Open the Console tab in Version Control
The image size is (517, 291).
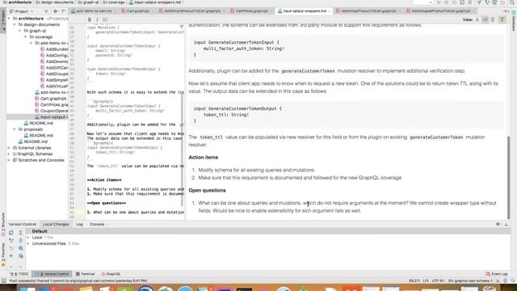pyautogui.click(x=97, y=225)
